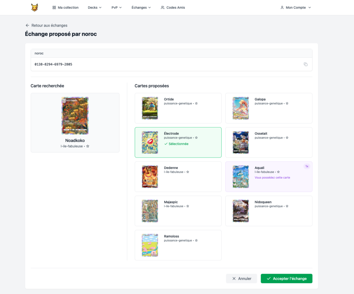
Task: Select the Ramoloss card option
Action: [x=178, y=245]
